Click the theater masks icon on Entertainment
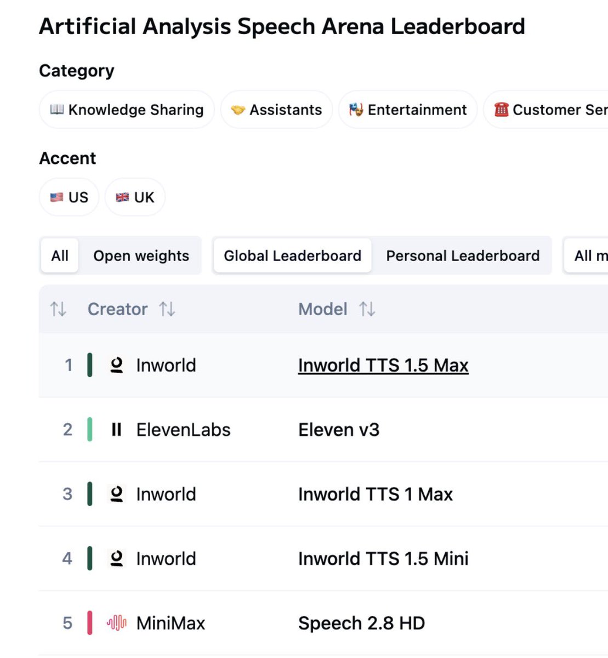This screenshot has height=658, width=608. point(356,110)
